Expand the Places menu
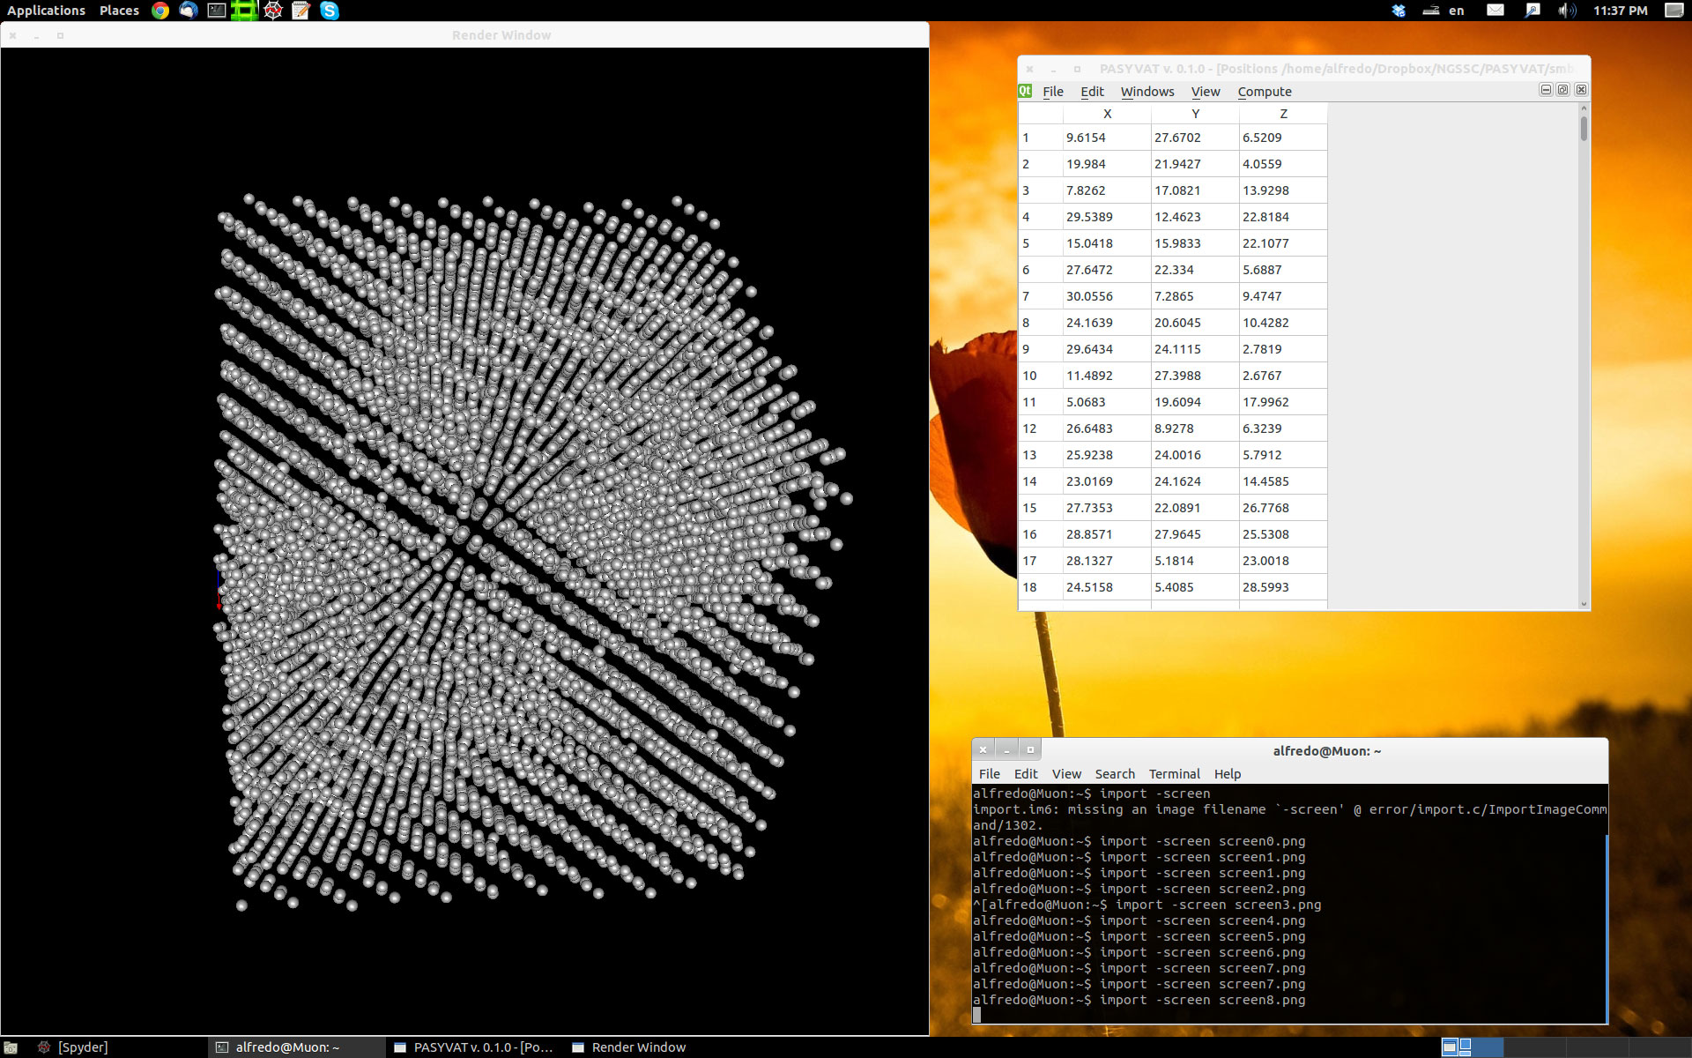The width and height of the screenshot is (1692, 1058). point(119,11)
